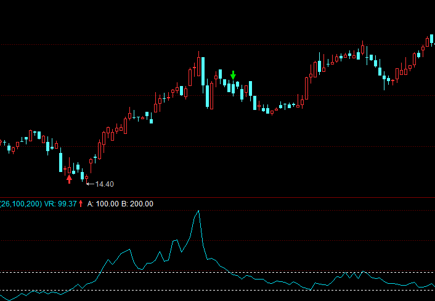The height and width of the screenshot is (301, 435).
Task: Select the A: 100.00 reference value
Action: pos(103,204)
